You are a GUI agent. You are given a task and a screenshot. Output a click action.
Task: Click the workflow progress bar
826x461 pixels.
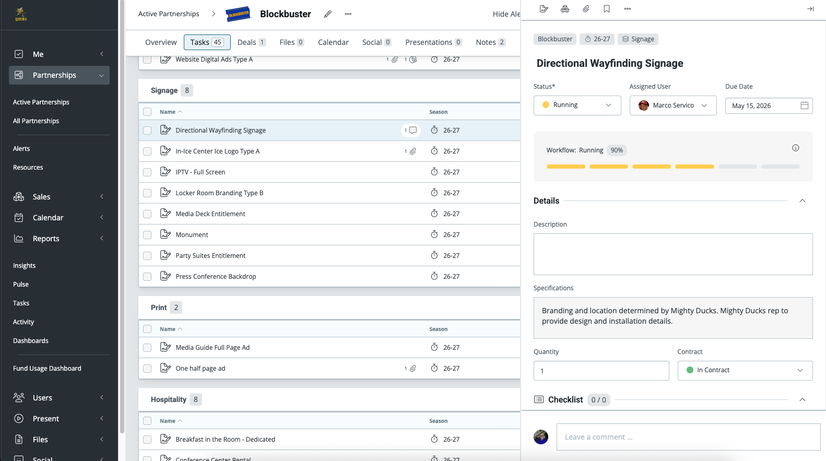pos(673,167)
